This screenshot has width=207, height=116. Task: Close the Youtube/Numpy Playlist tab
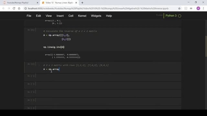[x=38, y=3]
